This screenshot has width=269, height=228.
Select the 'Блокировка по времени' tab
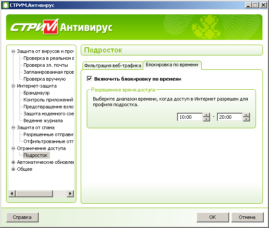tap(172, 65)
